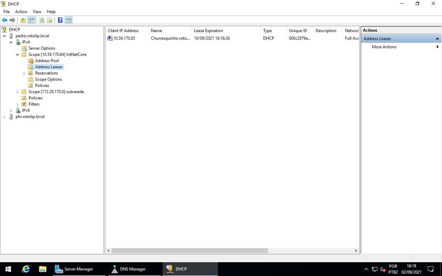The width and height of the screenshot is (442, 276).
Task: Expand the phr.rotolip.local server node
Action: [x=4, y=116]
